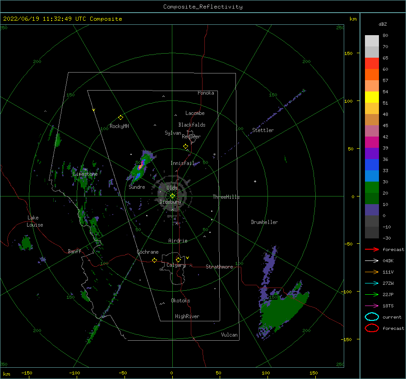Image resolution: width=406 pixels, height=379 pixels.
Task: Choose the green 22JP arrow icon
Action: pos(372,294)
